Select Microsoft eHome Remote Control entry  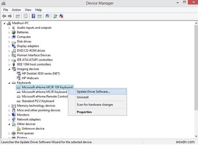pos(45,97)
